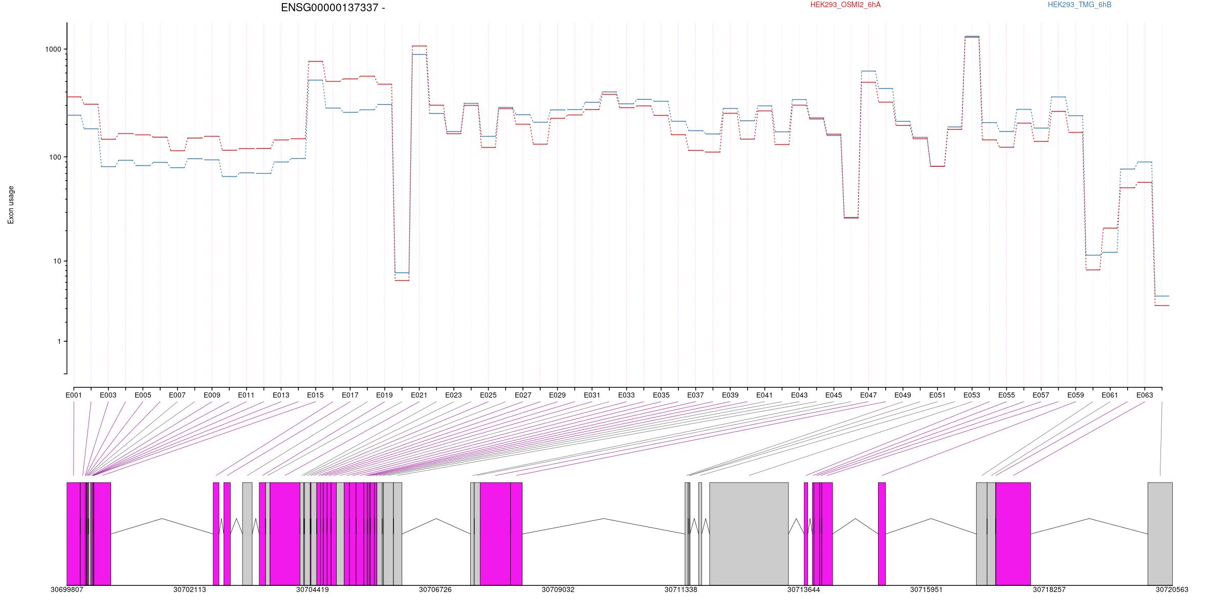Click exon label E059
This screenshot has height=614, width=1228.
[x=1076, y=395]
